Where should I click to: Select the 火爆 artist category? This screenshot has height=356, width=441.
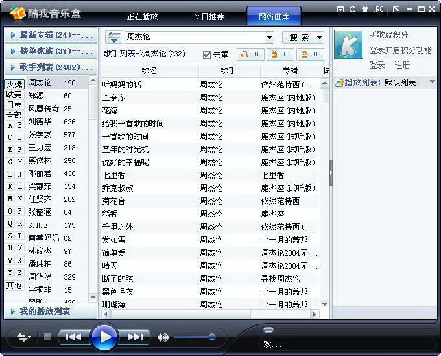tap(15, 84)
